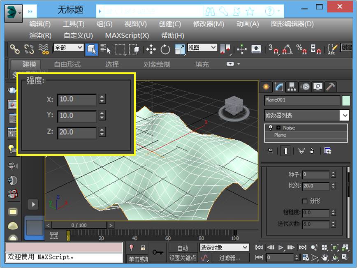Screen dimensions: 357x268
Task: Open the Motion command panel tab
Action: (305, 87)
